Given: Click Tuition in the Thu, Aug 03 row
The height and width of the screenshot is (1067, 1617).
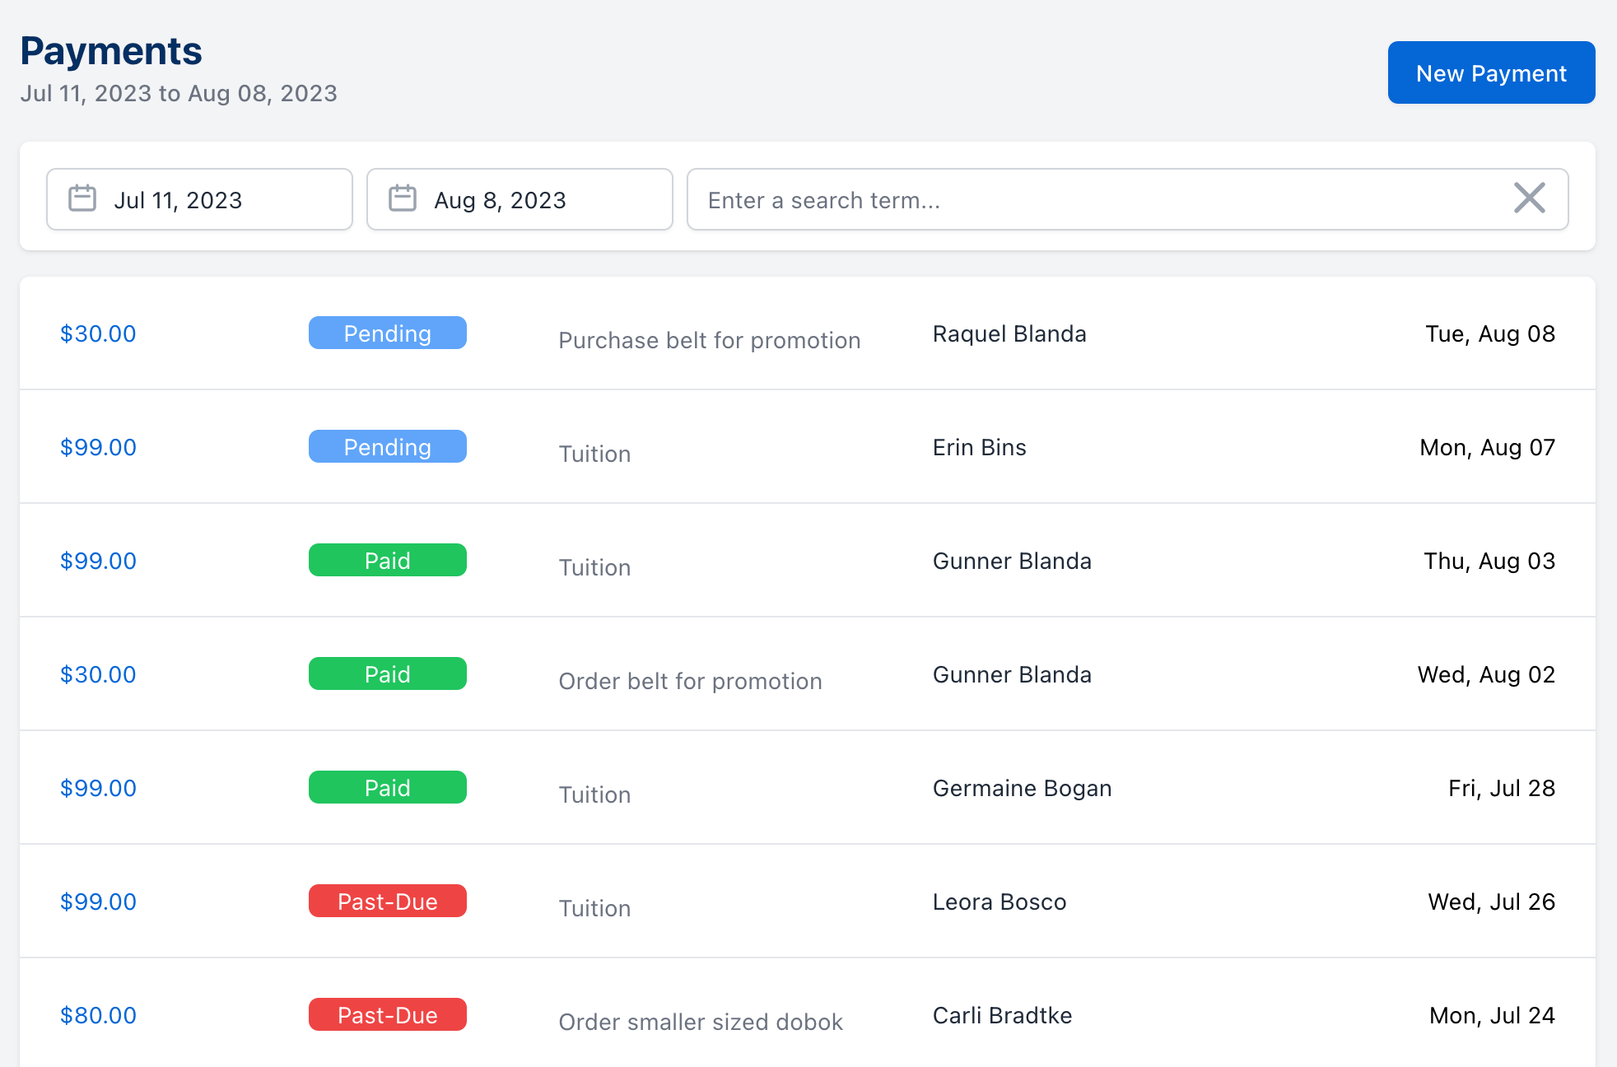Looking at the screenshot, I should (594, 567).
